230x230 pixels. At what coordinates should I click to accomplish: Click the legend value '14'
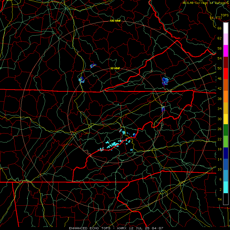(220, 159)
